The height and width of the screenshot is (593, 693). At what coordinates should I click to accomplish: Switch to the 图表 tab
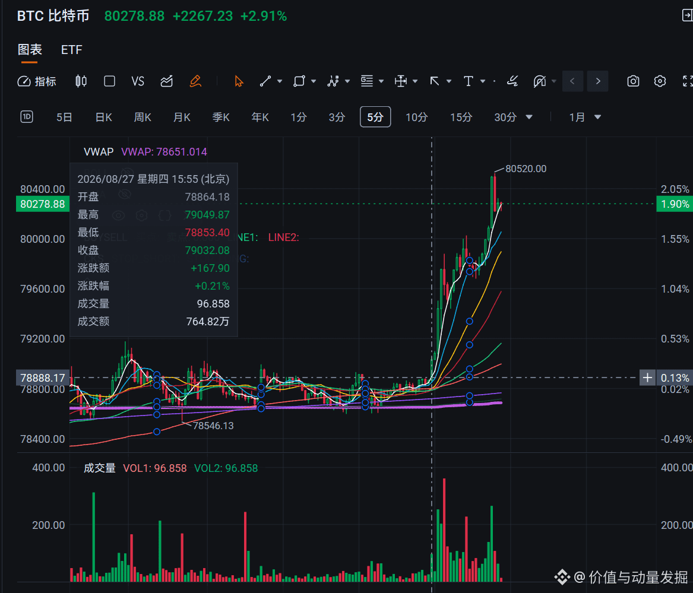[x=30, y=49]
